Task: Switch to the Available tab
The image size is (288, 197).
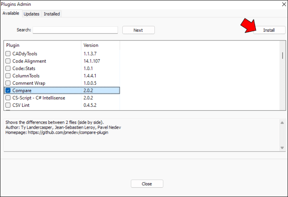Action: [x=11, y=13]
